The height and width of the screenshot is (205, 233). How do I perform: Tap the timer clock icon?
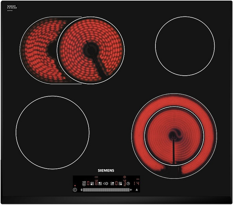pos(128,183)
